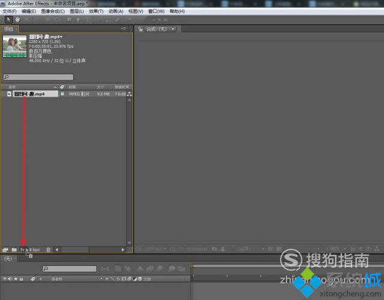
Task: Open the Project panel options menu
Action: [x=124, y=29]
